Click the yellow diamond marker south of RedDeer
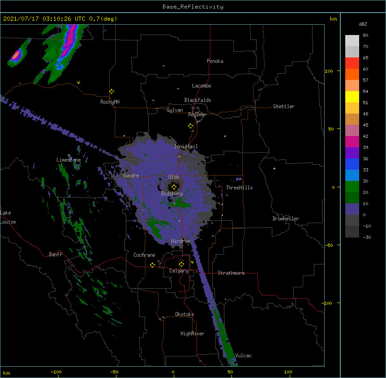 (190, 126)
